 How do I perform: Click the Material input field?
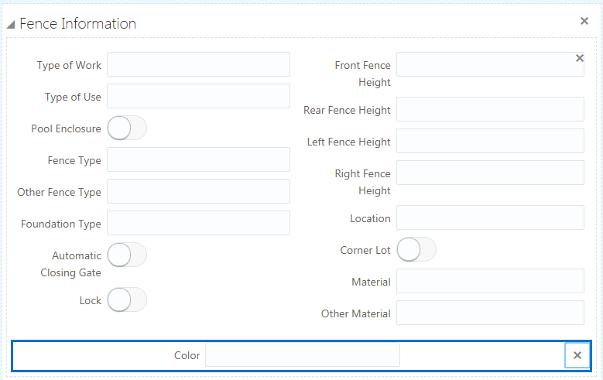point(490,281)
